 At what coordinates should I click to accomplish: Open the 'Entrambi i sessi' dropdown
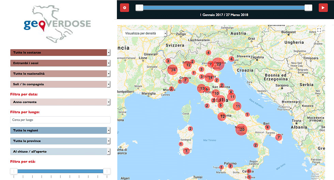click(x=60, y=63)
